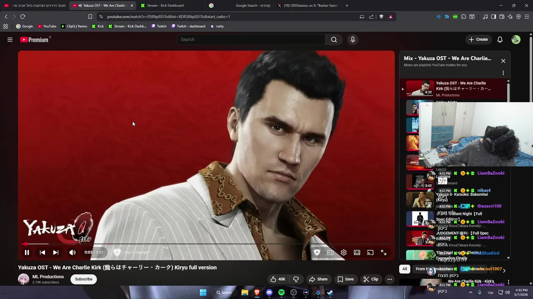Viewport: 533px width, 299px height.
Task: Switch to Google Search browser tab
Action: coord(239,5)
